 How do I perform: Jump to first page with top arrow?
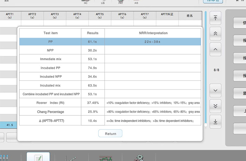pos(215,18)
